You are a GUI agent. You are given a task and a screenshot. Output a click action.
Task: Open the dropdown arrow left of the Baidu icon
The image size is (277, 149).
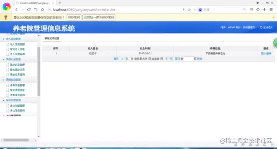195,10
